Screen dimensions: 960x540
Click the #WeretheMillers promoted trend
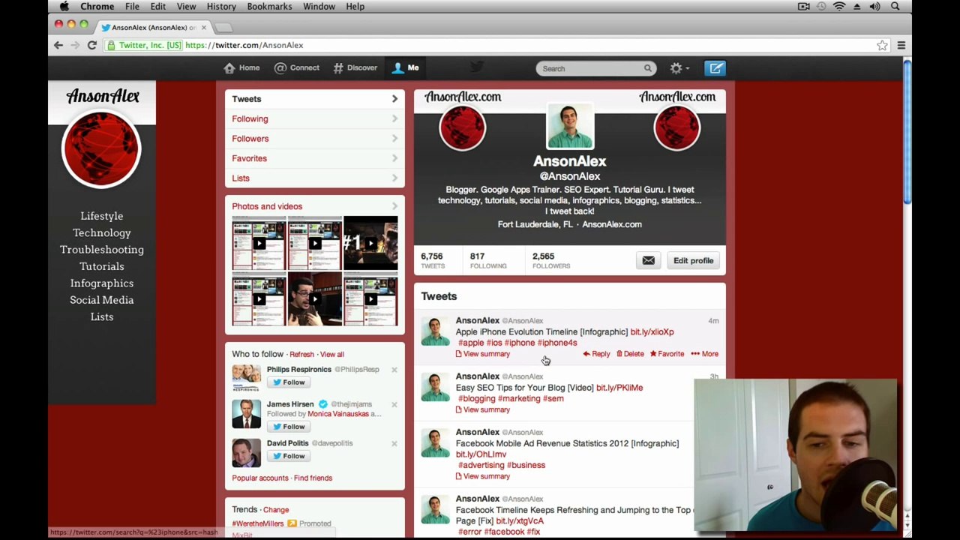coord(258,523)
